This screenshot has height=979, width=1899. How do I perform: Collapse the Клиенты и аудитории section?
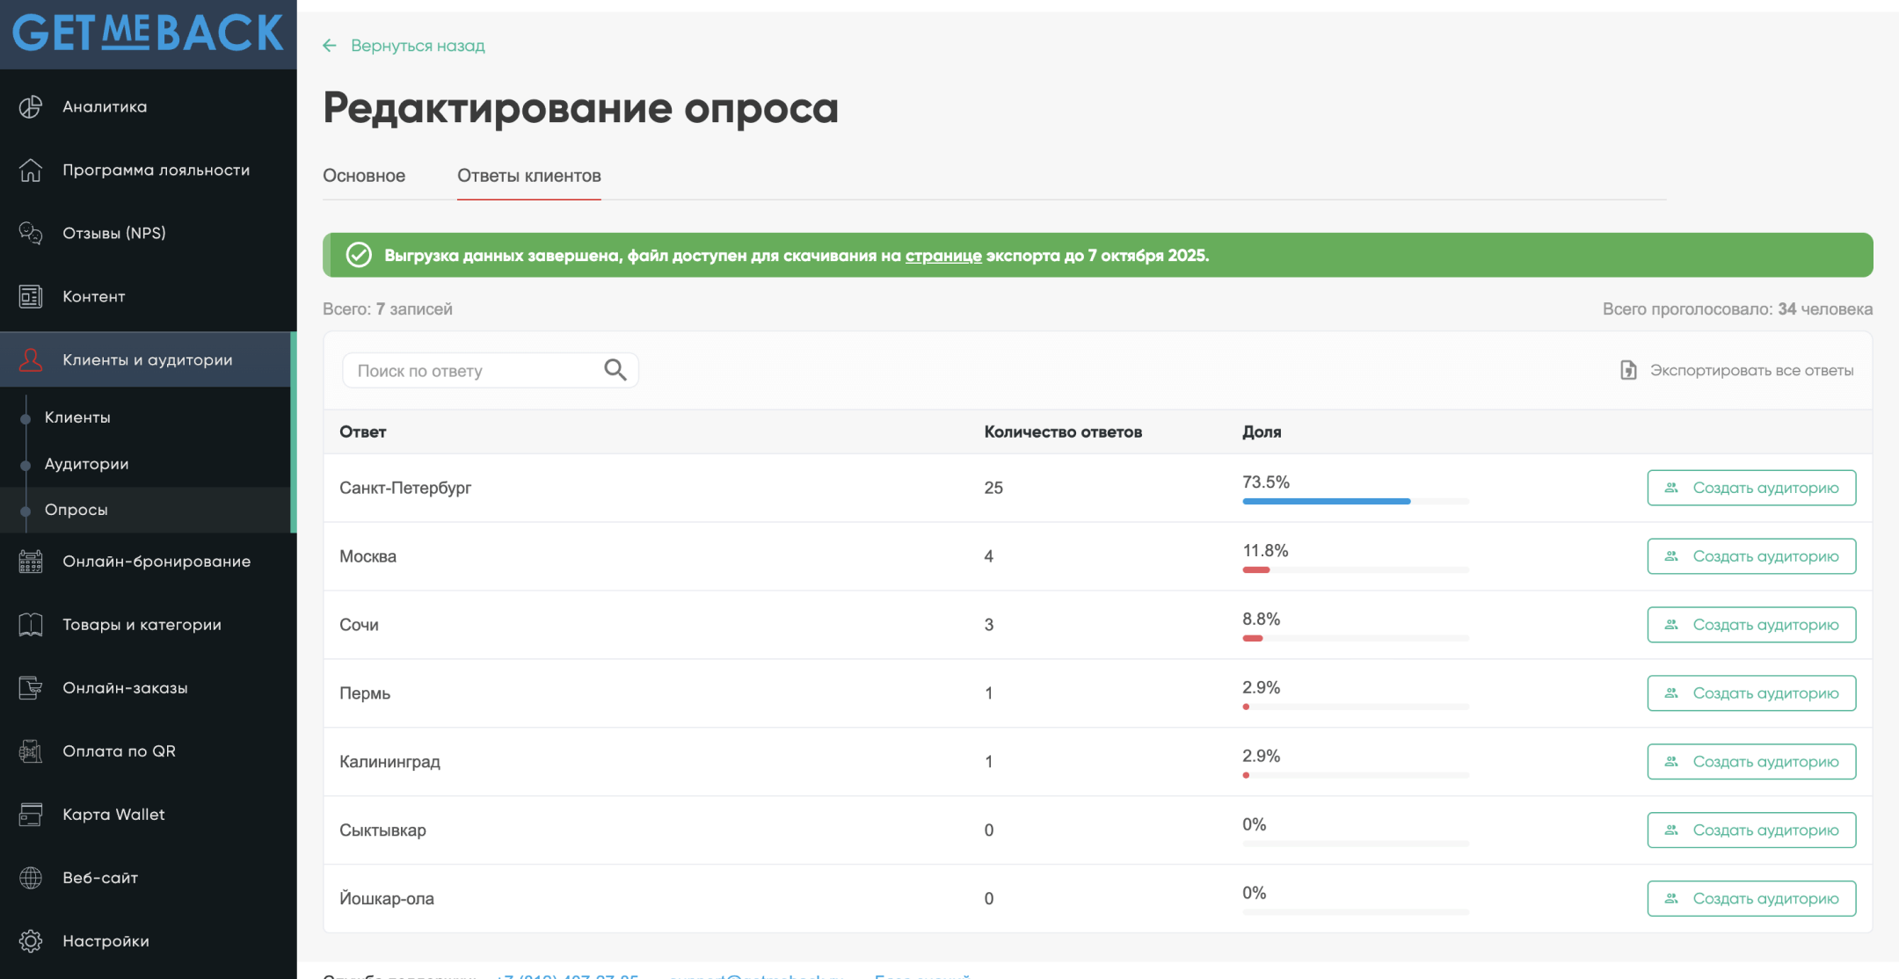point(148,359)
